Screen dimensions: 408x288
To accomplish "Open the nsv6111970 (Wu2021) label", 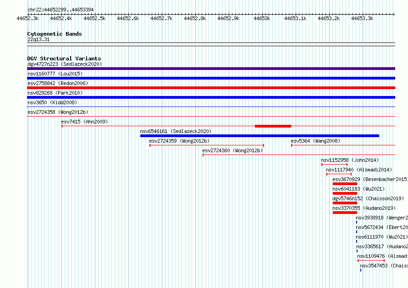I will [382, 237].
